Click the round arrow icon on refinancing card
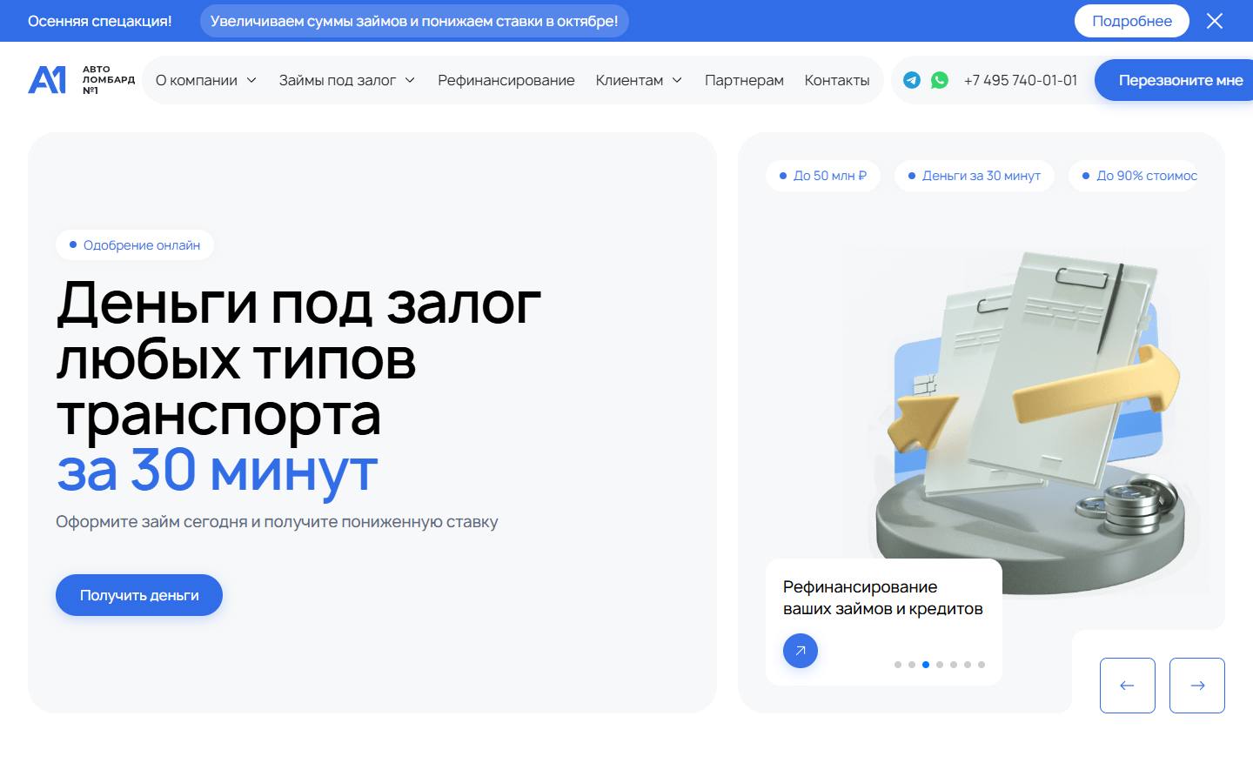Viewport: 1253px width, 783px height. (x=801, y=651)
